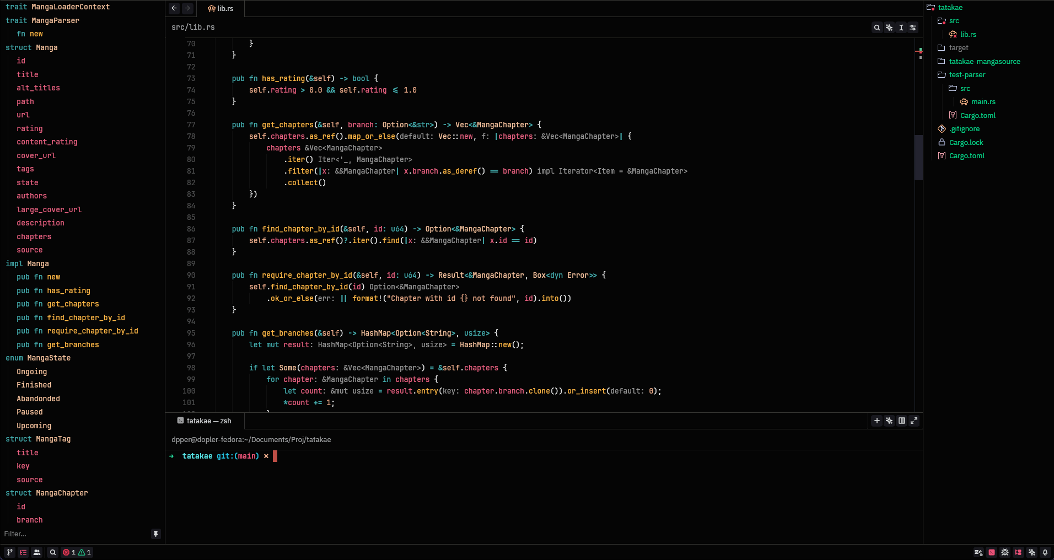Toggle the project panel from status bar
The image size is (1054, 560).
1018,552
